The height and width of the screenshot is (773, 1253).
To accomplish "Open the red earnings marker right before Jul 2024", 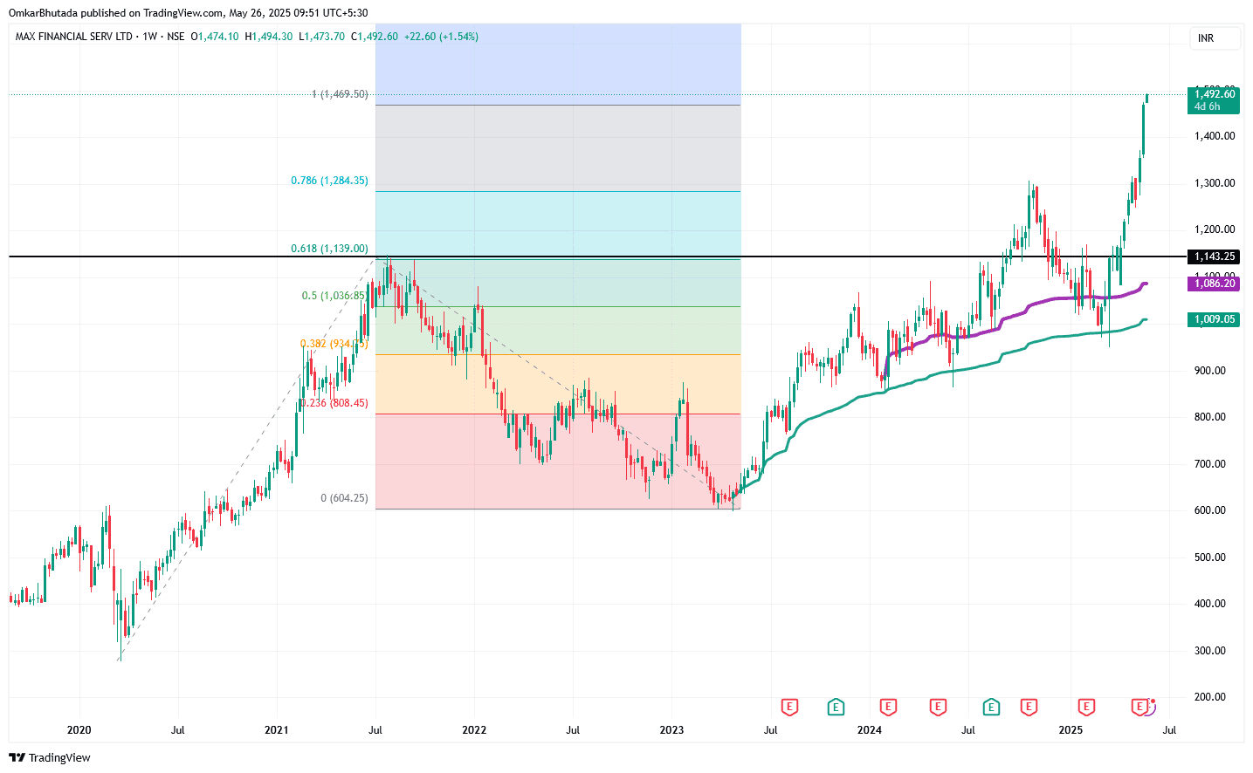I will pos(938,707).
